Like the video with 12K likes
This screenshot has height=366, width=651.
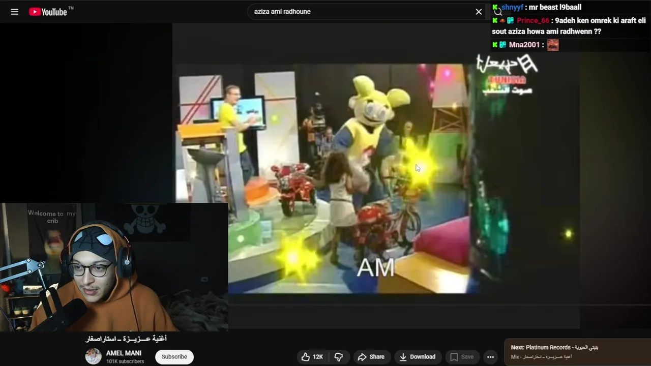point(312,357)
